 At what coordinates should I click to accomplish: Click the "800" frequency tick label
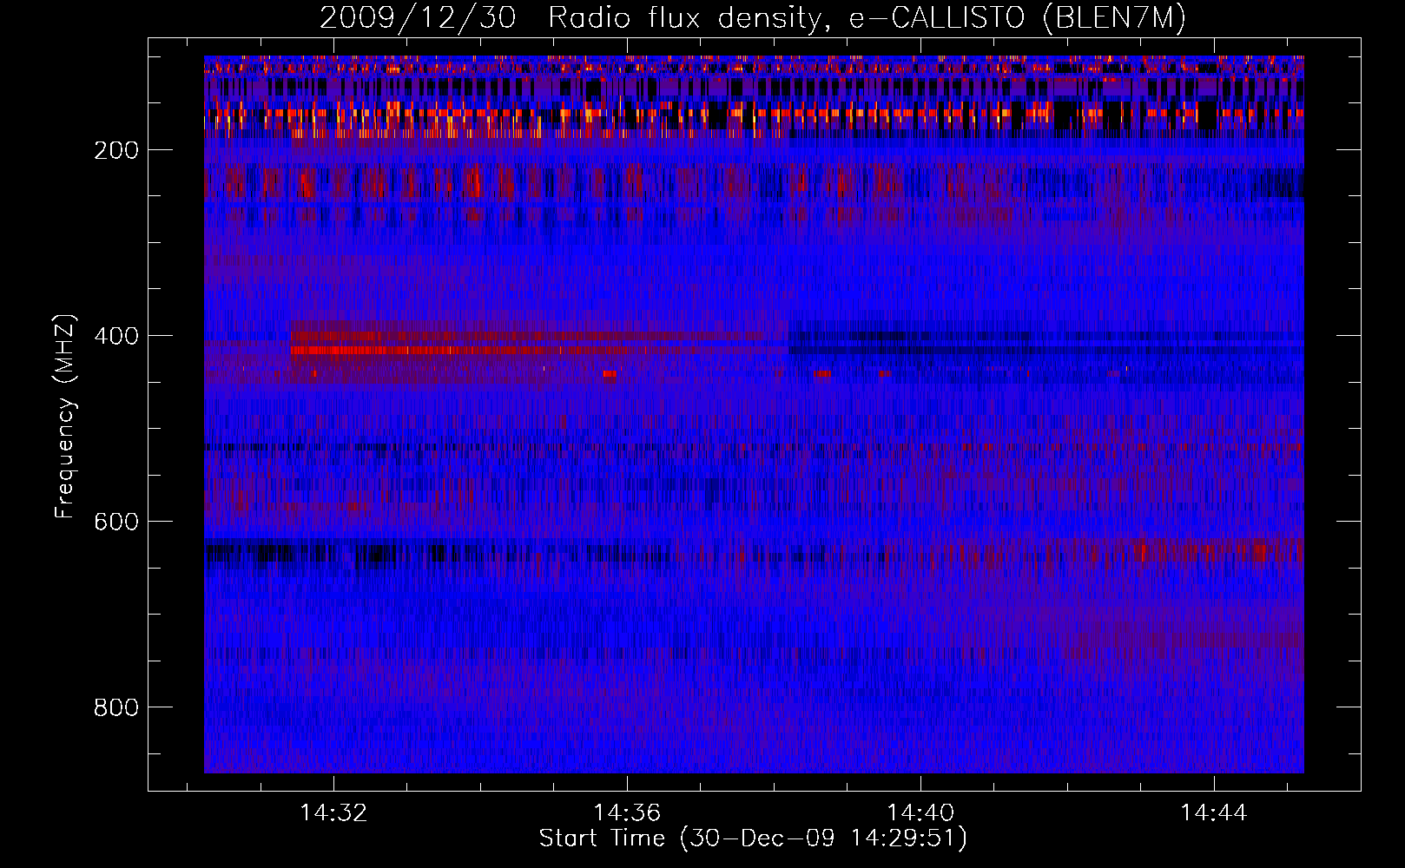coord(116,707)
